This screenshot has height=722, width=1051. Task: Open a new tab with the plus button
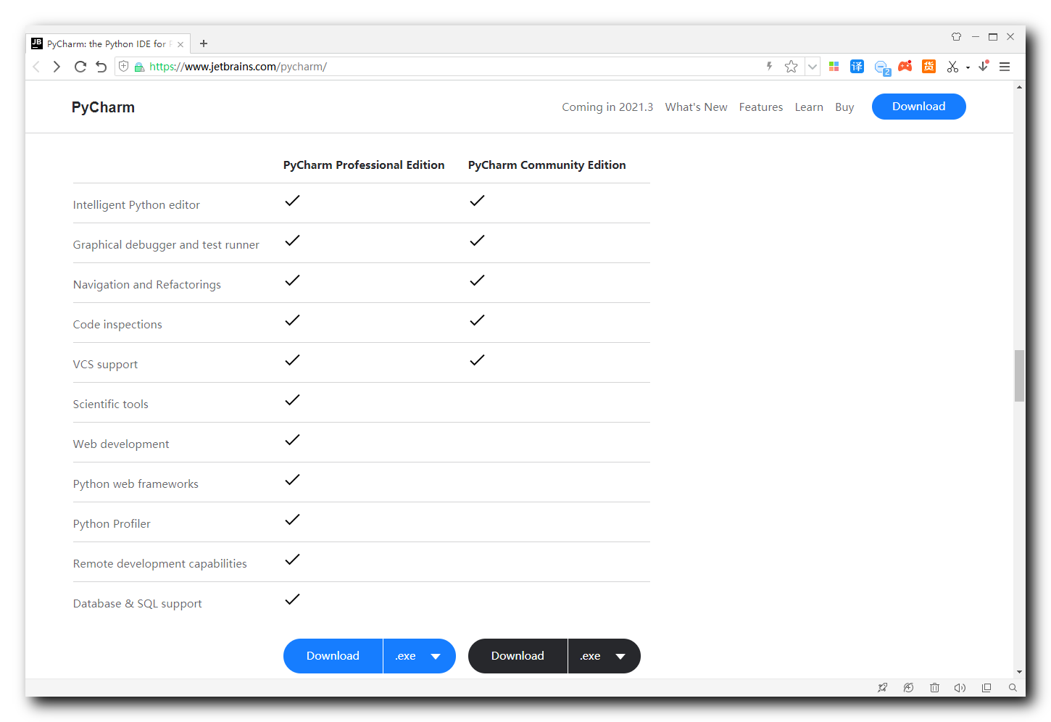(204, 43)
